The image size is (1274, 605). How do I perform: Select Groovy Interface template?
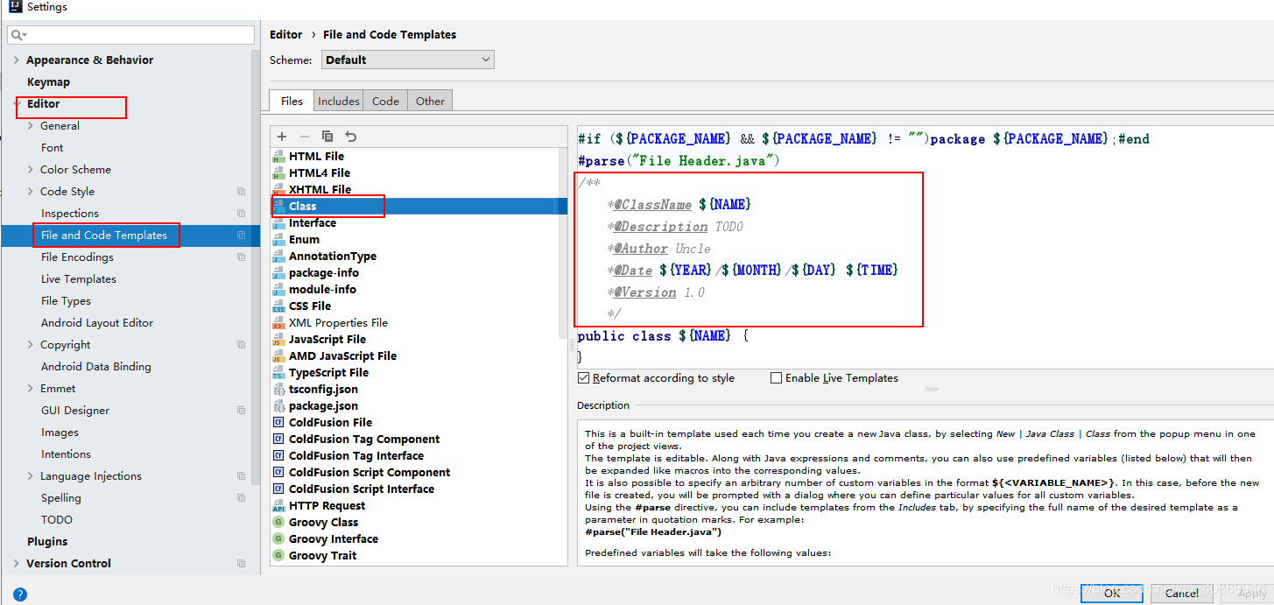pyautogui.click(x=334, y=539)
